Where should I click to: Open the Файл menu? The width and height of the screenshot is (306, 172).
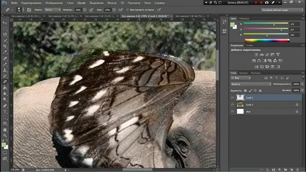[14, 3]
